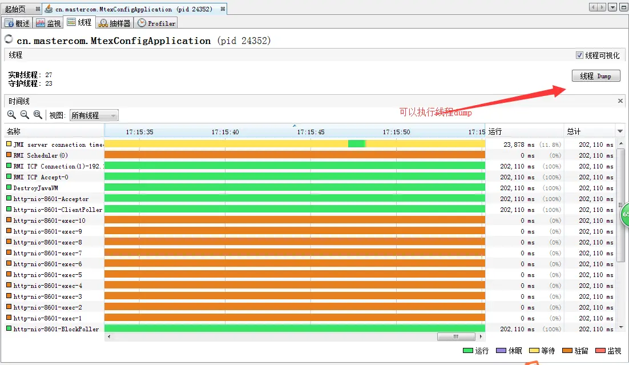
Task: Click the 线程 Dump button
Action: (x=596, y=76)
